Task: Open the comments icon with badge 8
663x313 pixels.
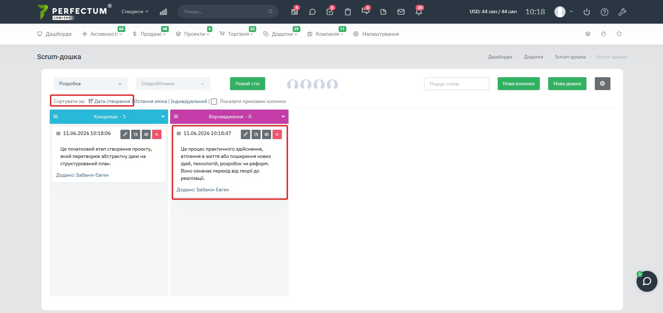Action: click(x=365, y=11)
